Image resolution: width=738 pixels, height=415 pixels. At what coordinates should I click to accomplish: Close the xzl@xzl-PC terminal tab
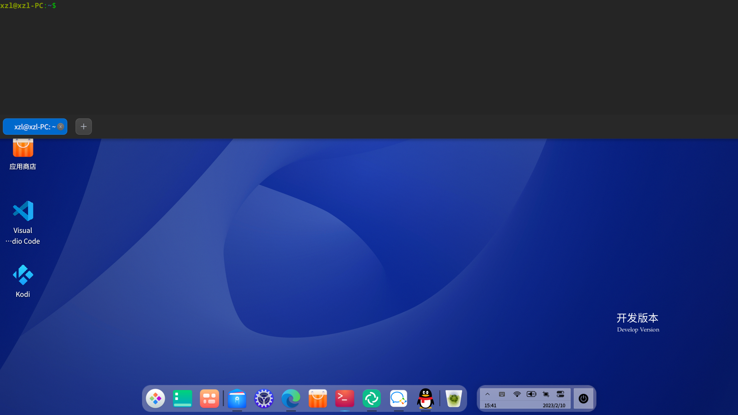tap(61, 127)
